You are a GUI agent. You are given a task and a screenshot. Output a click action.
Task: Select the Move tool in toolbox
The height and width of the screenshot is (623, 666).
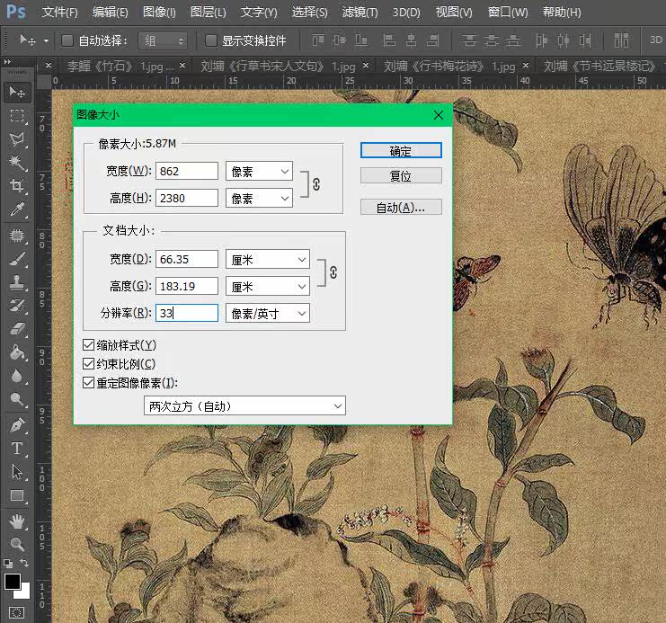point(17,92)
